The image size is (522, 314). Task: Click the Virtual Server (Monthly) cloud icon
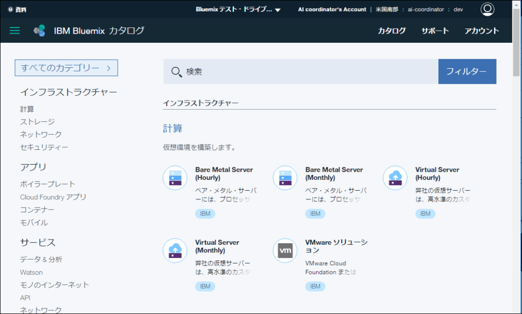(175, 250)
